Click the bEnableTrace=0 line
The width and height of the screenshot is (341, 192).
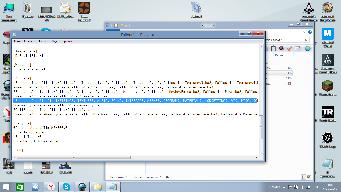coord(27,137)
